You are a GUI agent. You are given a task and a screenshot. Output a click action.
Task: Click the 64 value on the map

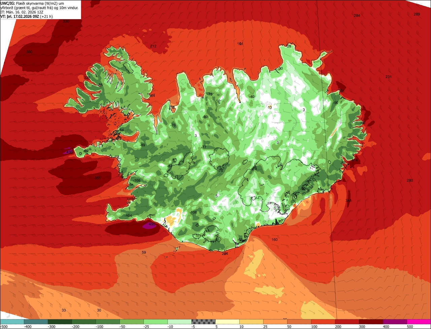(122, 130)
